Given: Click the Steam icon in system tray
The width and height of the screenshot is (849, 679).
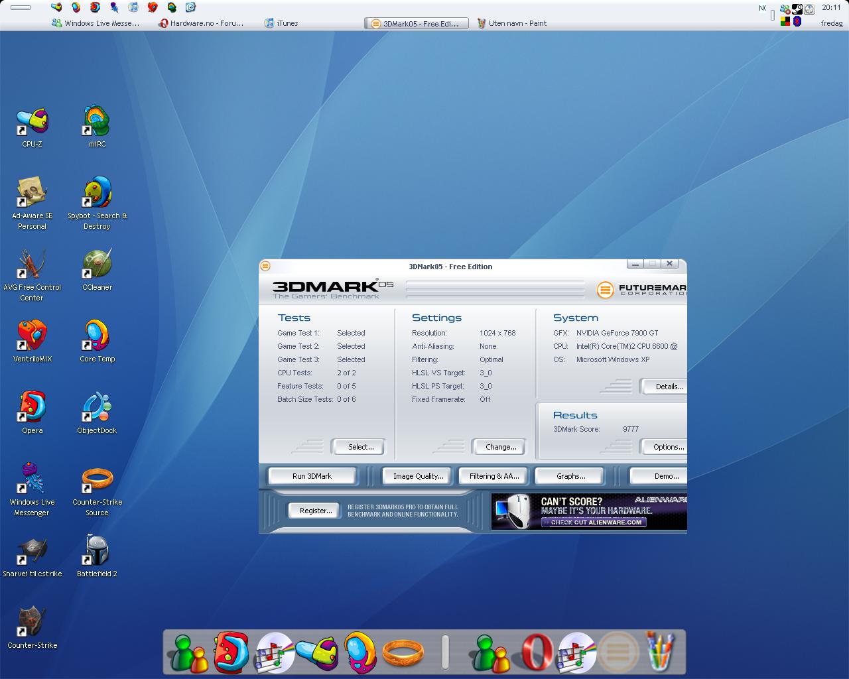Looking at the screenshot, I should 797,9.
